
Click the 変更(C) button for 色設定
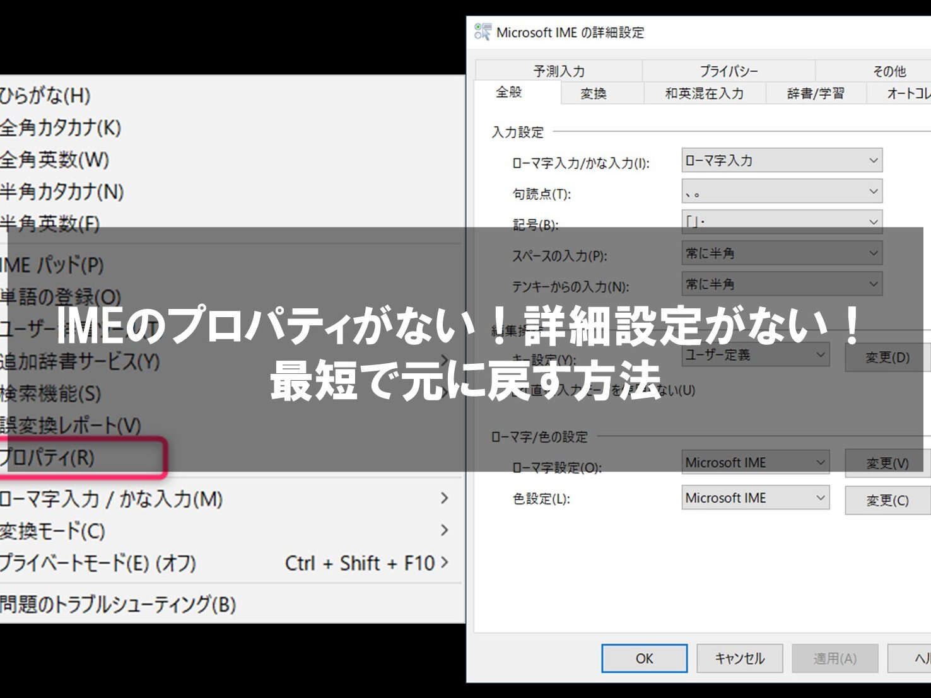(x=887, y=500)
